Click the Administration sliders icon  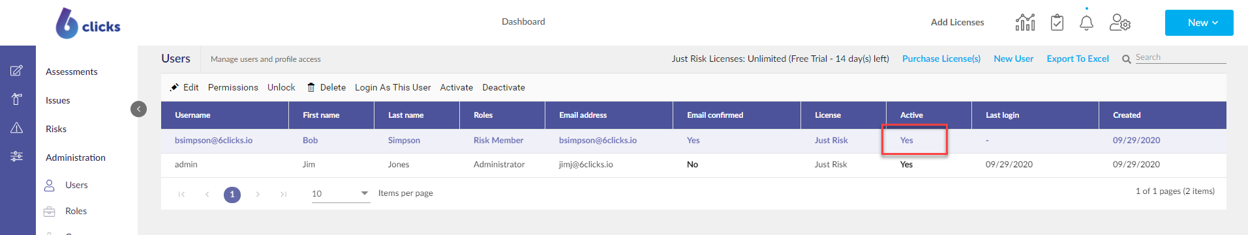point(17,156)
